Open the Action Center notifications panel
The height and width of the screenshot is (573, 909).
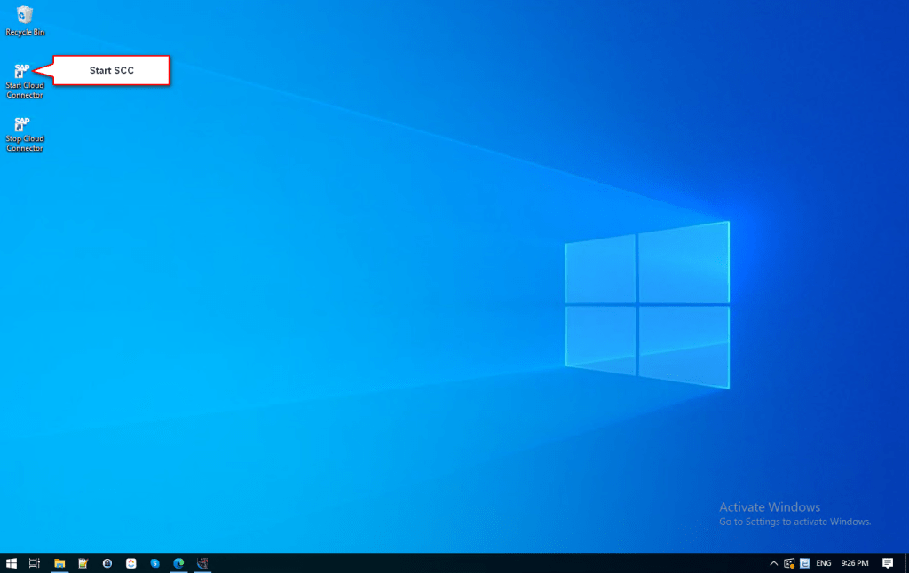point(887,563)
